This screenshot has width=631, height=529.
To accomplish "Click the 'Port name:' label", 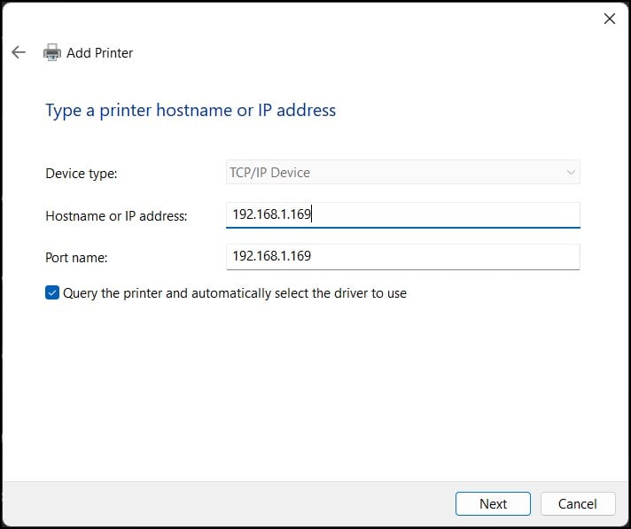I will click(x=76, y=258).
